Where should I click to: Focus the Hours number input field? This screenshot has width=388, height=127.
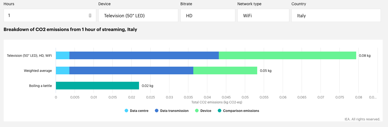[x=50, y=15]
